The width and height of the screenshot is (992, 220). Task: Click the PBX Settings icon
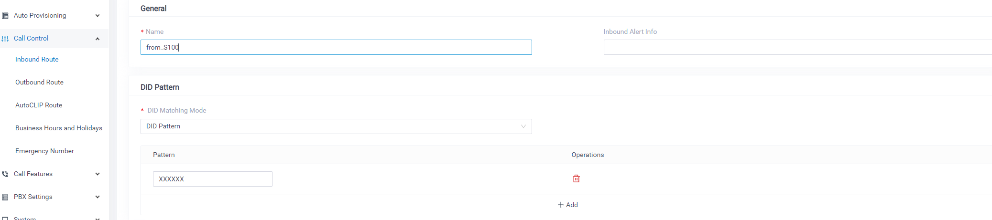click(x=5, y=197)
